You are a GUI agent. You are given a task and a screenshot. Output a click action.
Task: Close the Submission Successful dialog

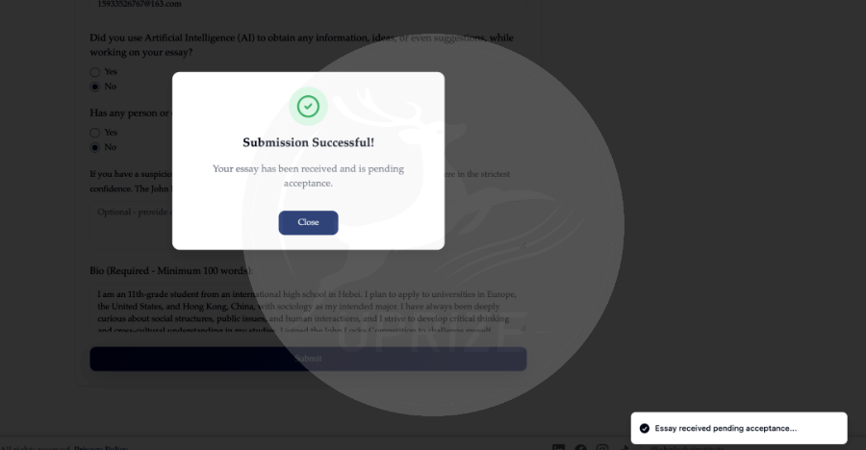click(308, 222)
